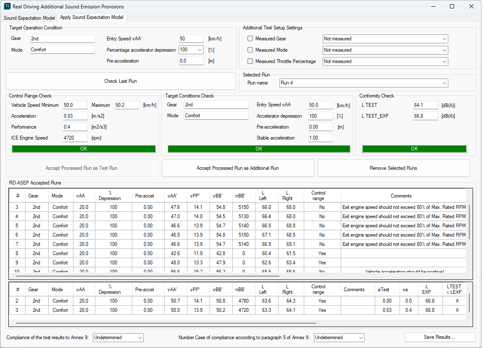Click the Save Results button
The height and width of the screenshot is (348, 484).
coord(439,337)
